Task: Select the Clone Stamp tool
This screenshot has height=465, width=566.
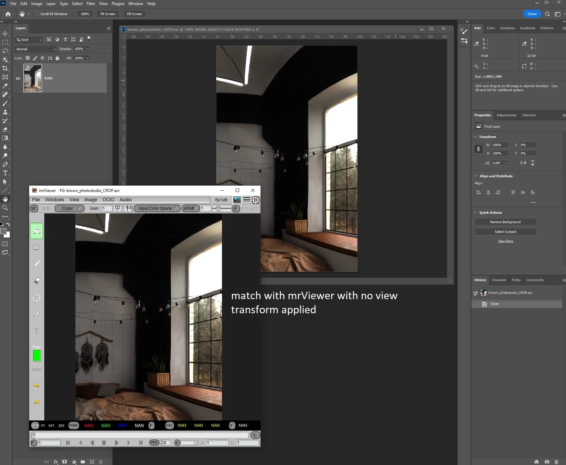Action: tap(5, 112)
